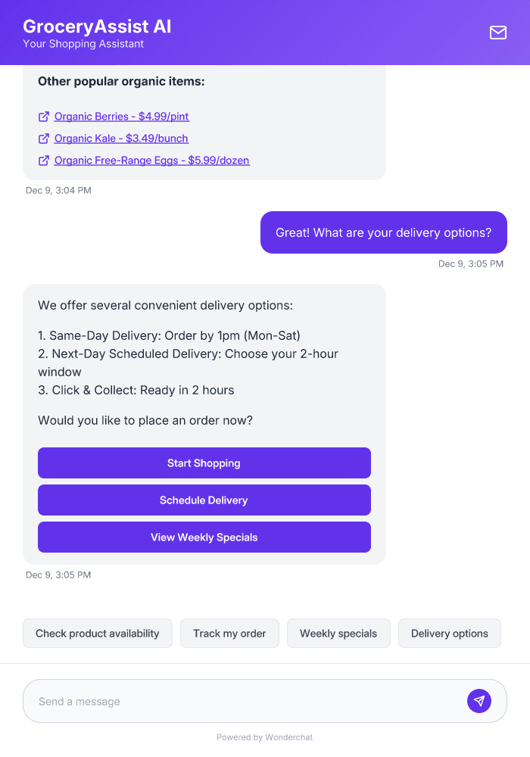The width and height of the screenshot is (530, 757).
Task: Click the Dec 9, 3:05 PM timestamp
Action: (x=470, y=263)
